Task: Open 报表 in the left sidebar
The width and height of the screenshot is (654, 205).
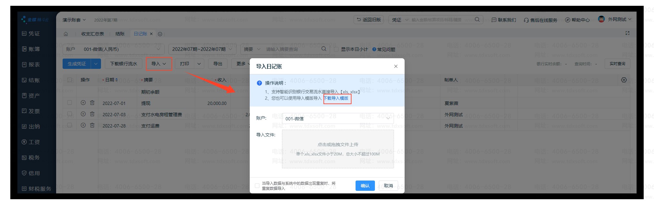Action: click(x=31, y=64)
